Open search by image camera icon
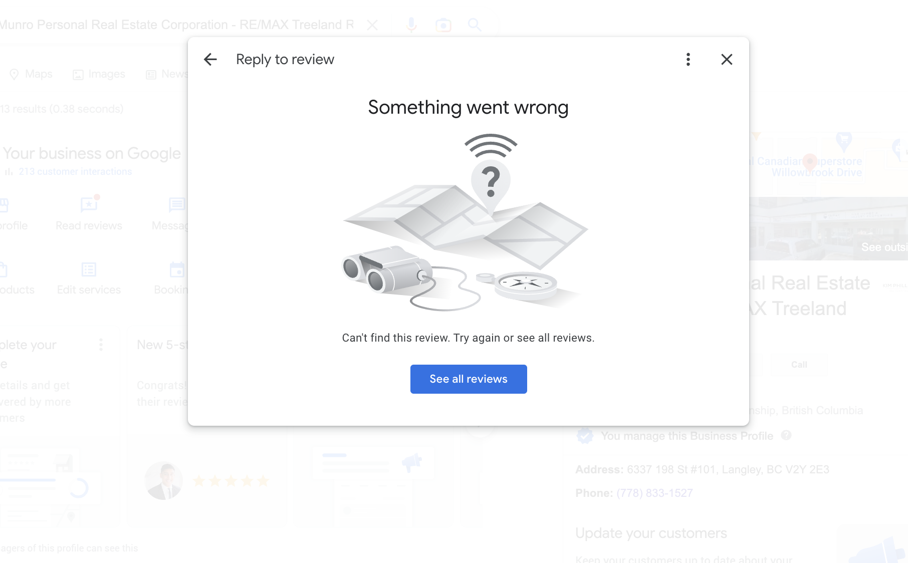Viewport: 908px width, 563px height. pos(443,25)
